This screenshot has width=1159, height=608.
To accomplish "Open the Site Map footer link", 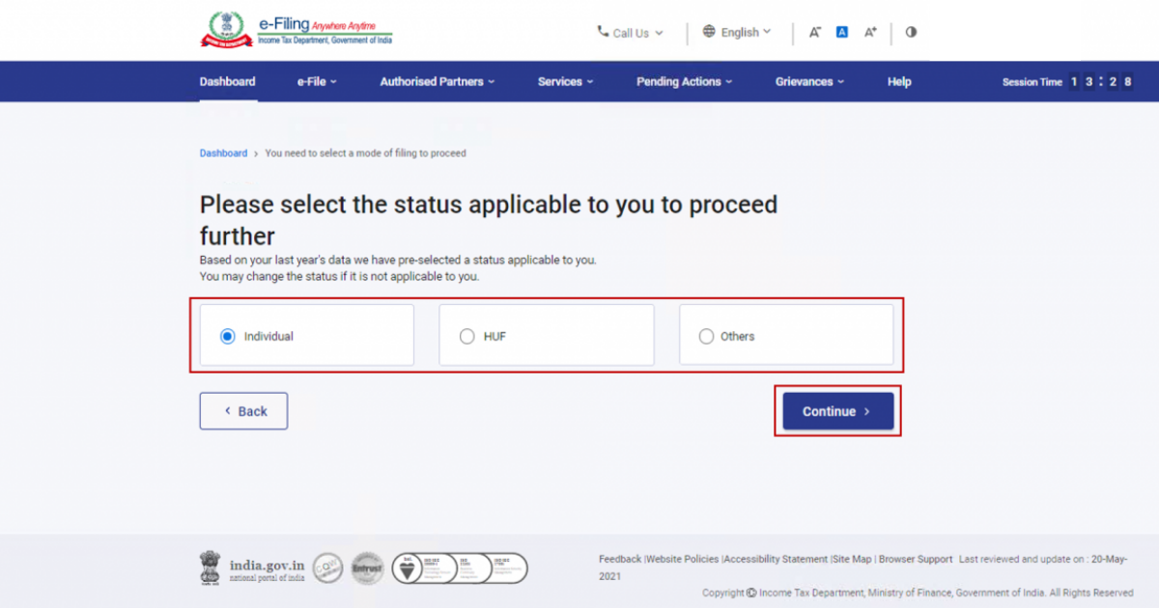I will pos(853,559).
